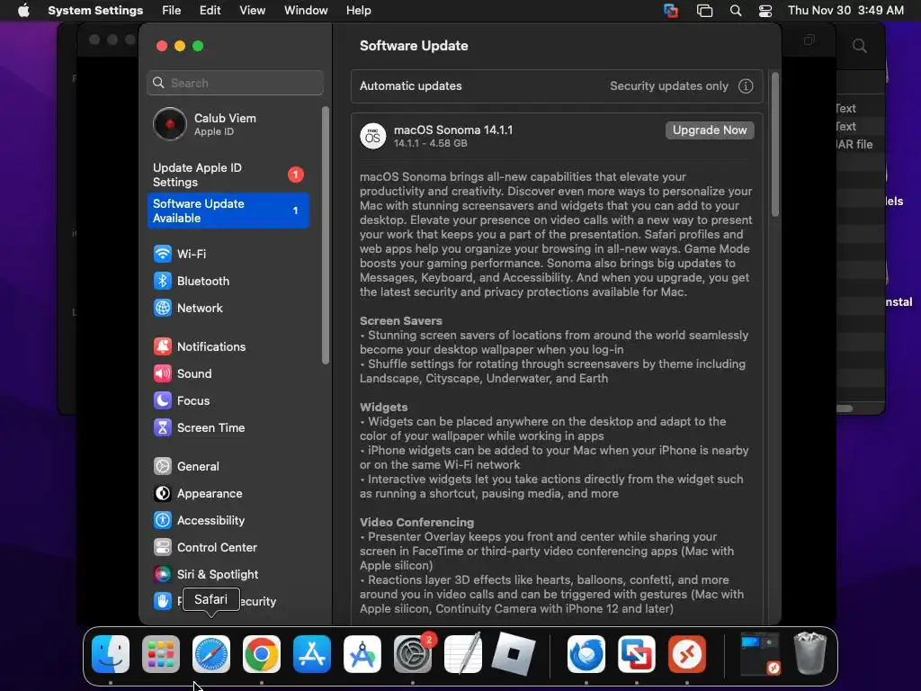Click the background window search icon
This screenshot has width=921, height=691.
point(859,46)
